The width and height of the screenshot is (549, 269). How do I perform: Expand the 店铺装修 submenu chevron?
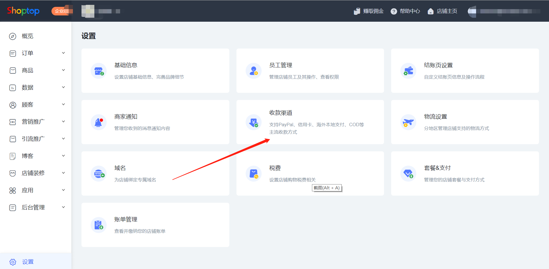(x=63, y=173)
